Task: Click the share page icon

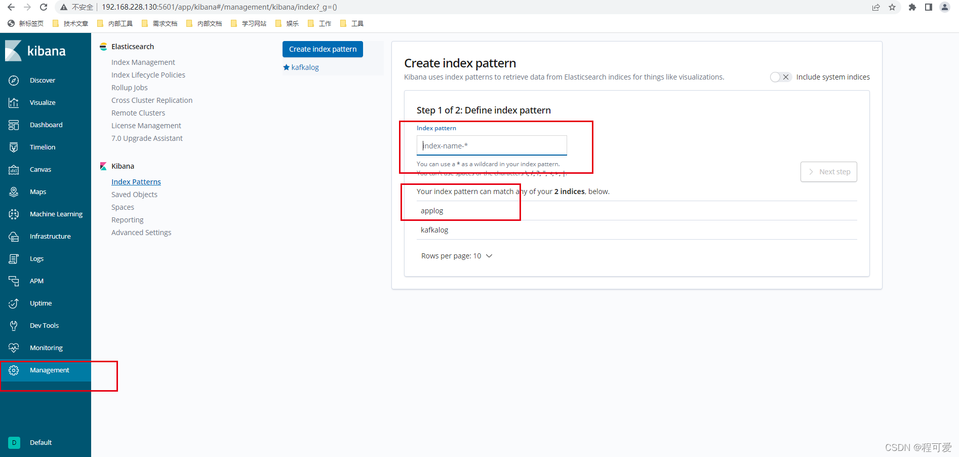Action: pyautogui.click(x=876, y=7)
